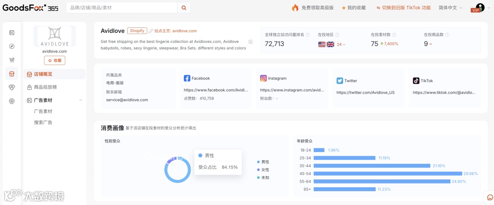Click the flame icon for free premium
The height and width of the screenshot is (205, 494).
[295, 8]
